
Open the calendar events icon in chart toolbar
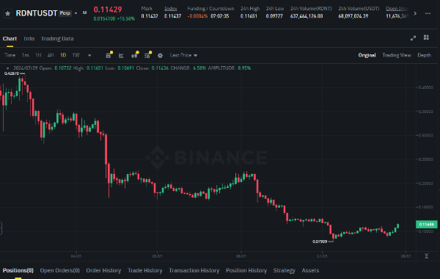pyautogui.click(x=109, y=55)
